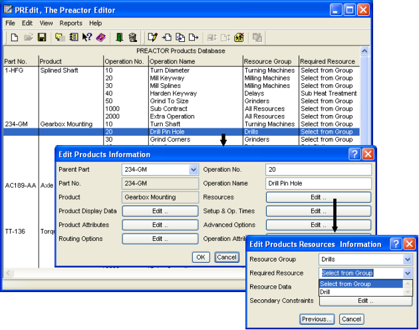This screenshot has height=330, width=419.
Task: Click the green exit door icon
Action: 119,37
